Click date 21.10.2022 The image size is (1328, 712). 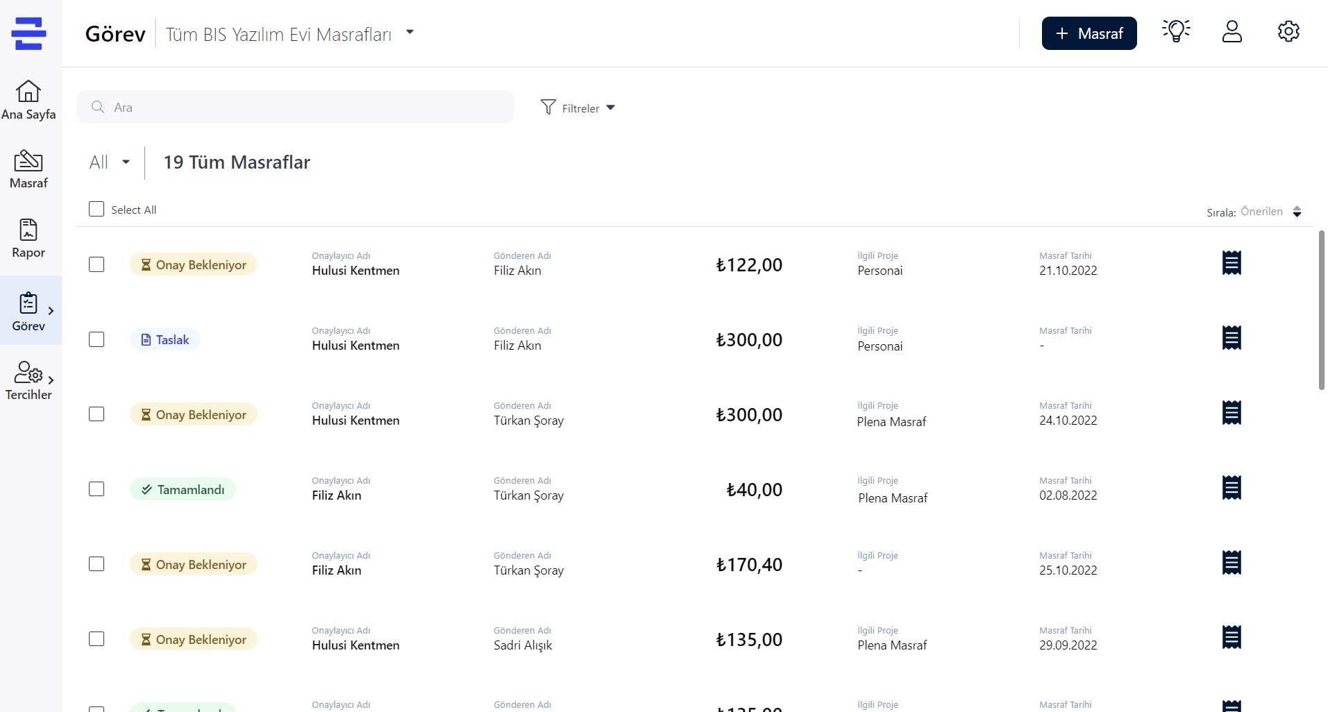pos(1068,271)
